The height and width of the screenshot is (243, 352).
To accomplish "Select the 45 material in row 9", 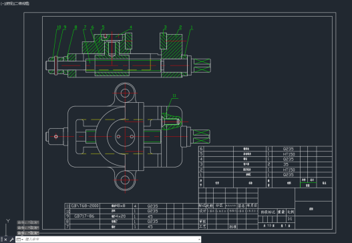I will click(x=150, y=216).
